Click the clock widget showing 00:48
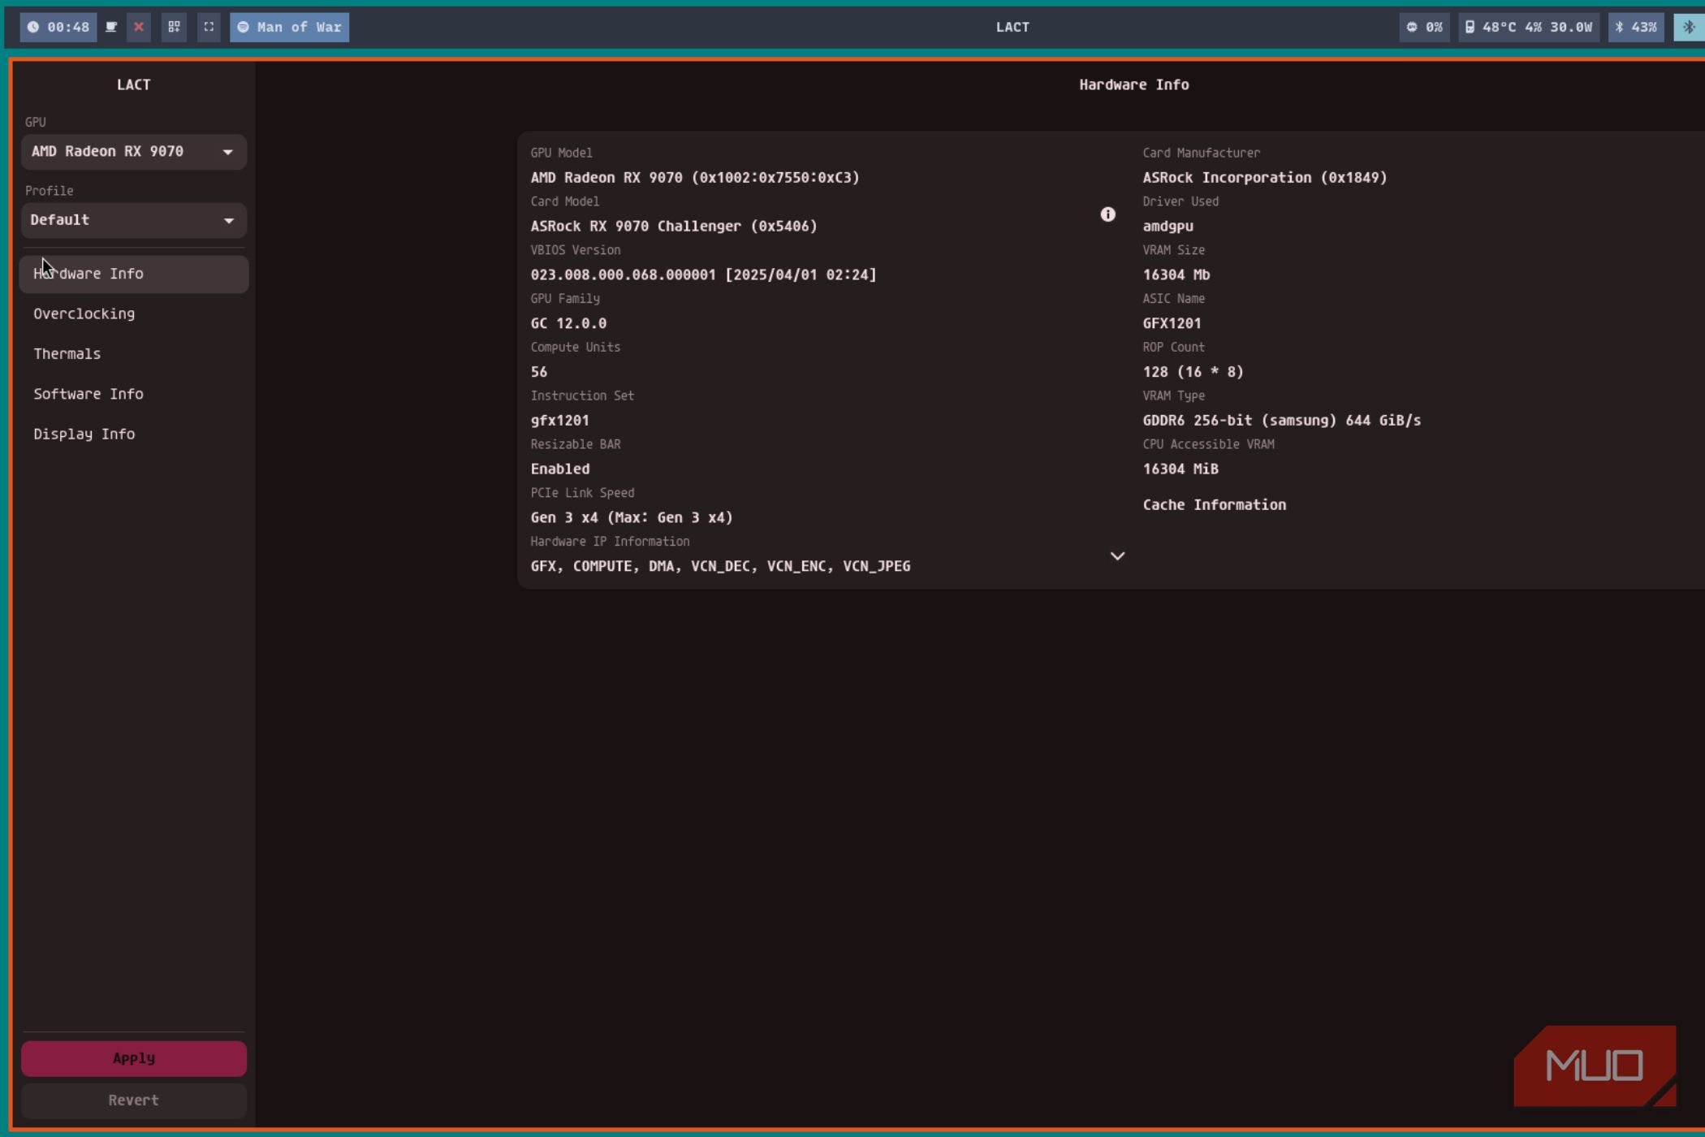Screen dimensions: 1705x1137 coord(58,27)
